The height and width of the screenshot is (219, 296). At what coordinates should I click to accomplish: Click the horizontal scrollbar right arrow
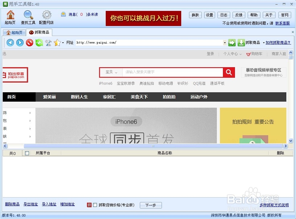point(285,146)
